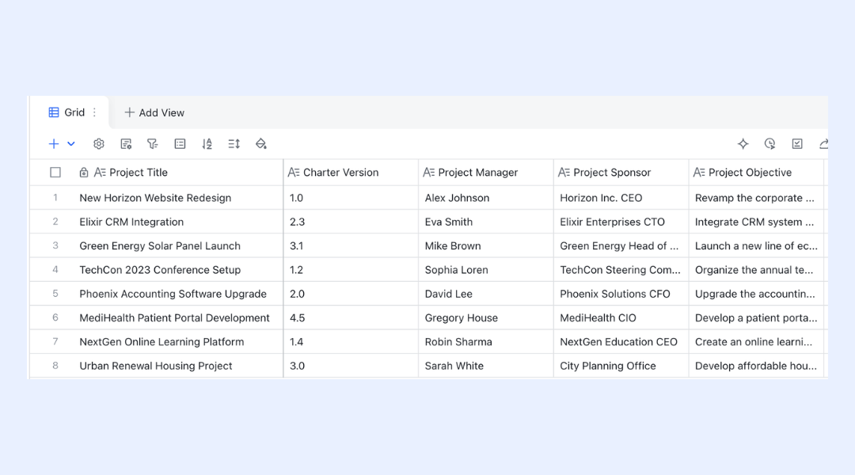855x475 pixels.
Task: Click the plus icon to add a record
Action: pos(54,144)
